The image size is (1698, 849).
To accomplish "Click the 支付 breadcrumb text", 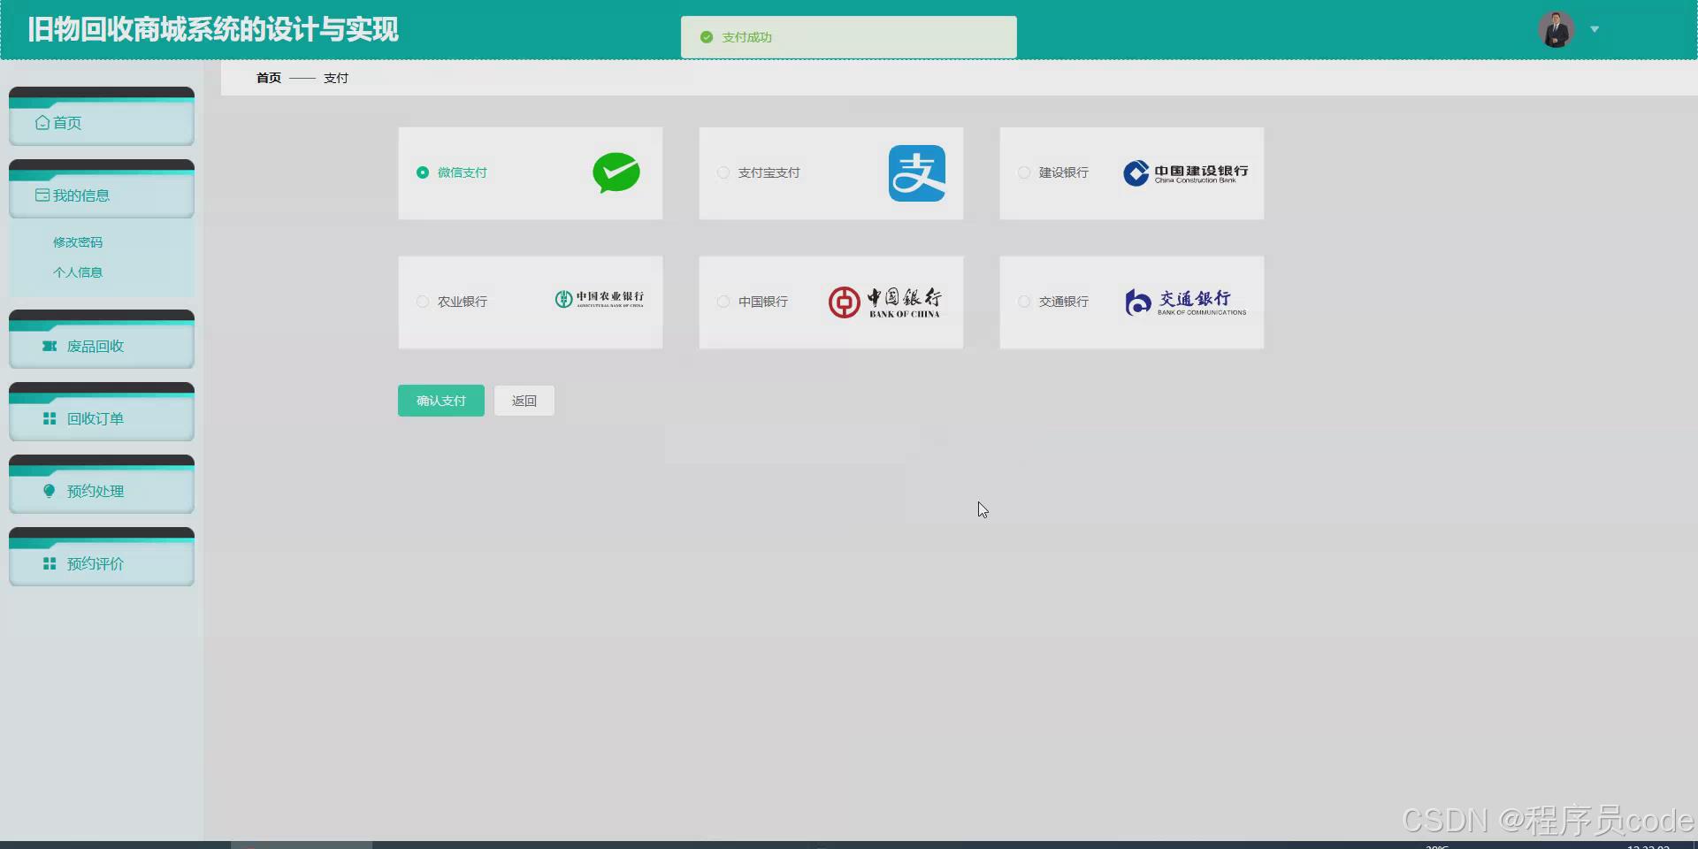I will (336, 78).
